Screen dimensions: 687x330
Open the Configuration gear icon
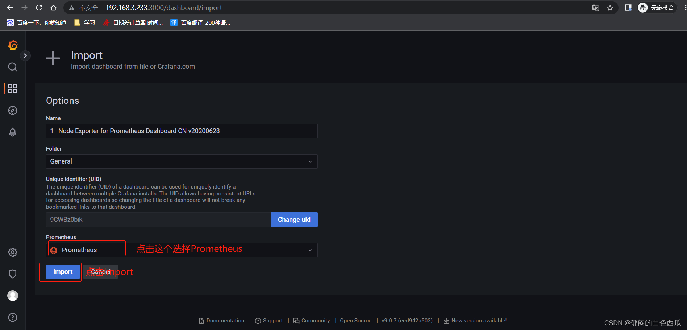(x=13, y=252)
